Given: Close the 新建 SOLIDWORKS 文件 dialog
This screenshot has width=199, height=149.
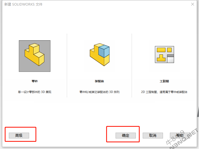Looking at the screenshot, I should point(193,4).
